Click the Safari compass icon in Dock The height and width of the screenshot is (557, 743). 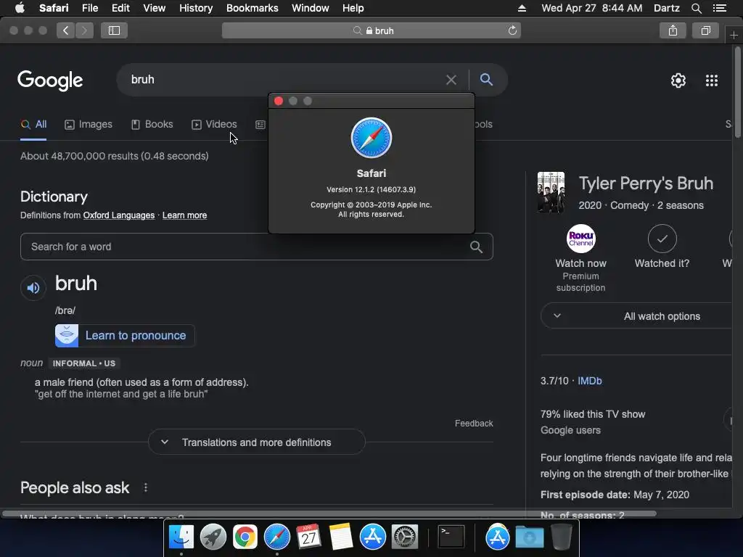coord(276,537)
